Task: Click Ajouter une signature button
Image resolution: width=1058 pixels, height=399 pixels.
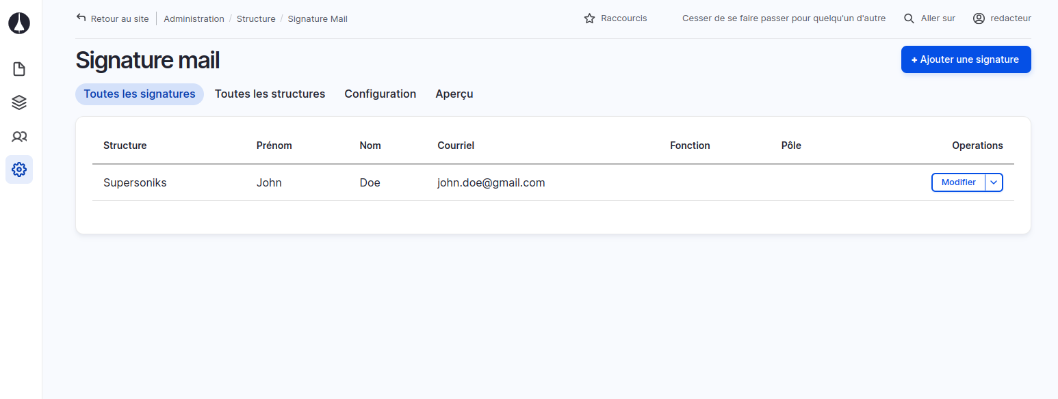Action: point(966,59)
